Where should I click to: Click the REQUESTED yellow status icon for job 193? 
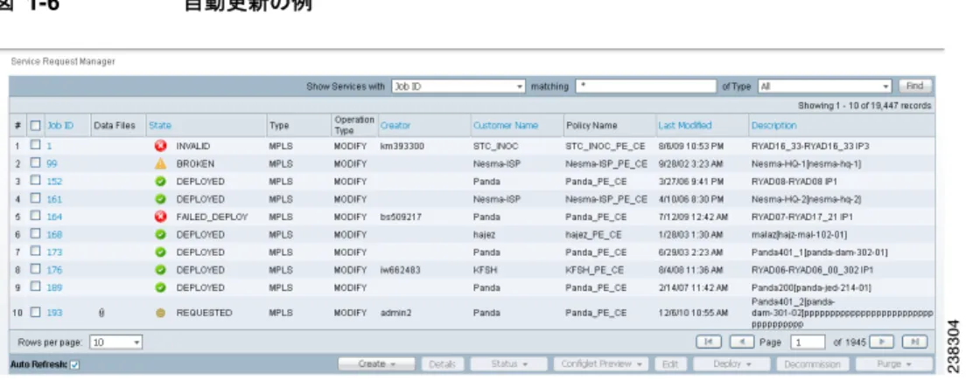(x=160, y=313)
